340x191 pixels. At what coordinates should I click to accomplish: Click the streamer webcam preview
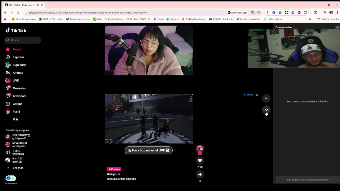[x=149, y=50]
